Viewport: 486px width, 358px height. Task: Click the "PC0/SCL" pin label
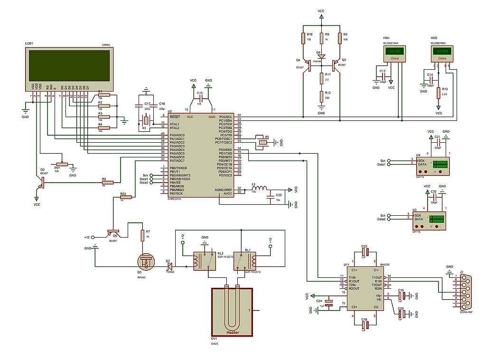[225, 117]
